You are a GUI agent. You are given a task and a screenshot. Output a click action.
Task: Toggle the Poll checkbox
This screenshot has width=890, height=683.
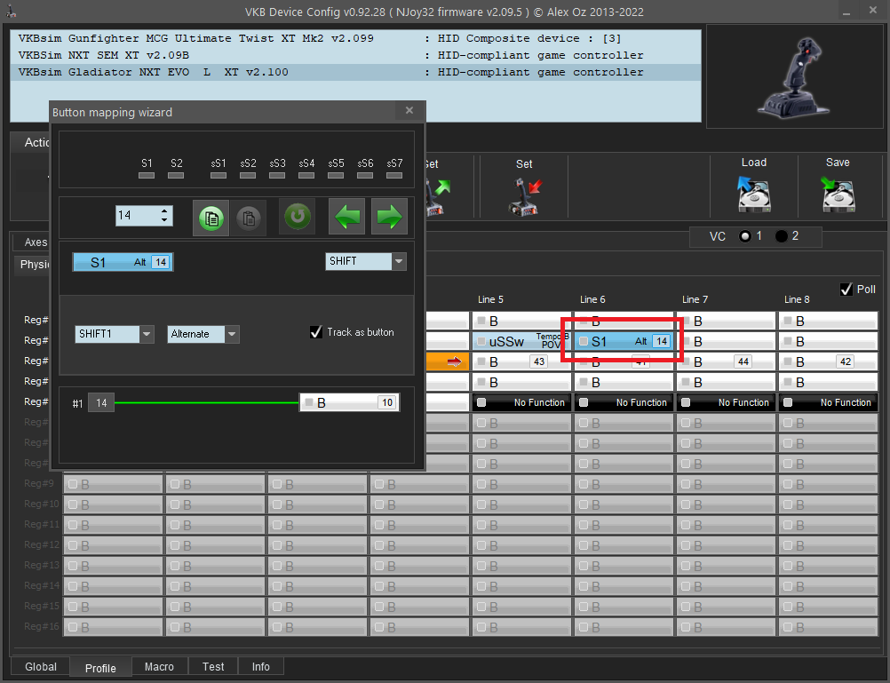coord(846,290)
